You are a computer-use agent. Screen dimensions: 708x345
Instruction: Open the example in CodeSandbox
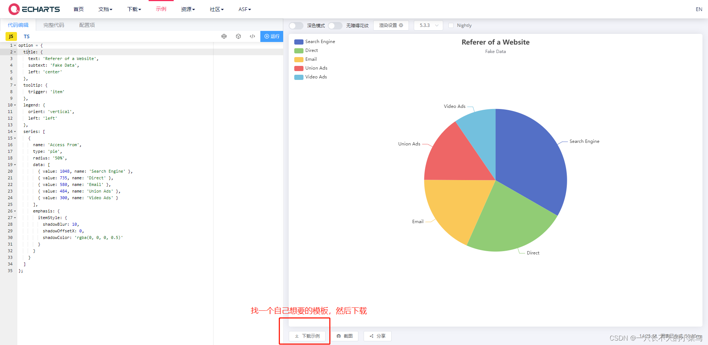pos(238,36)
